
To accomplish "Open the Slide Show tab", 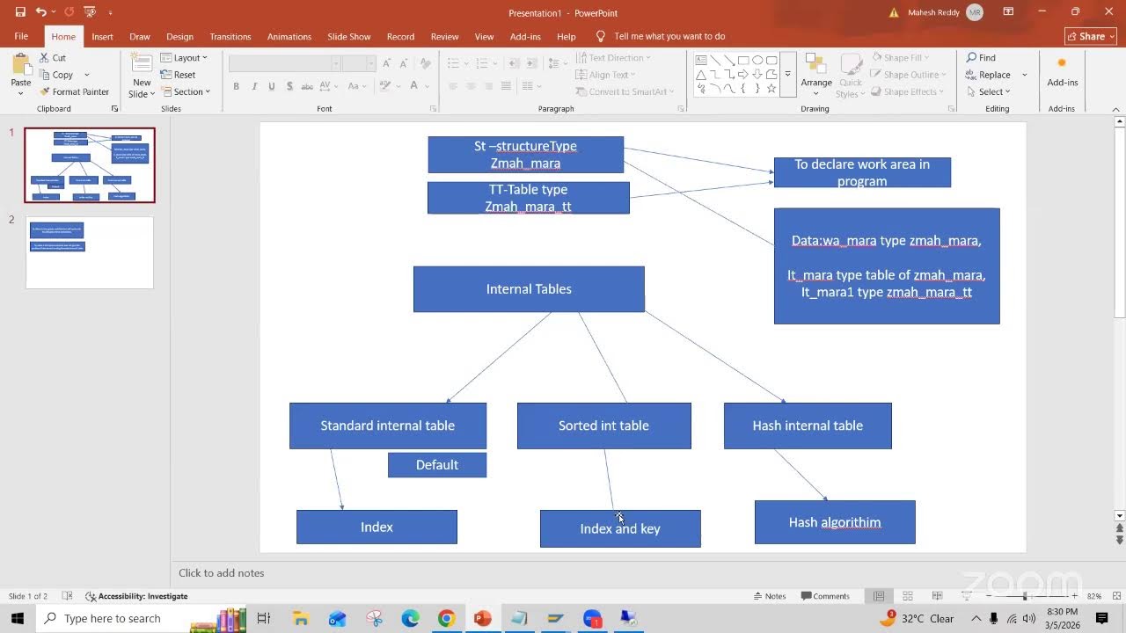I will [x=349, y=36].
